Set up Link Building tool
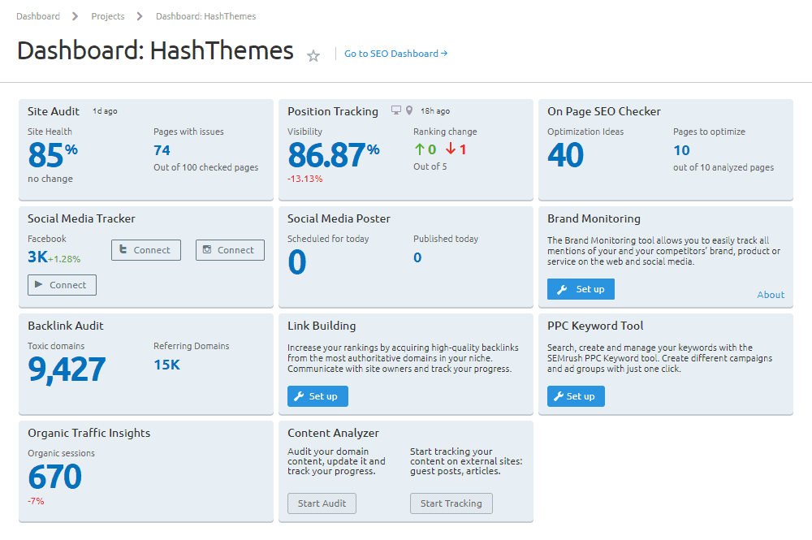This screenshot has width=812, height=540. click(317, 396)
